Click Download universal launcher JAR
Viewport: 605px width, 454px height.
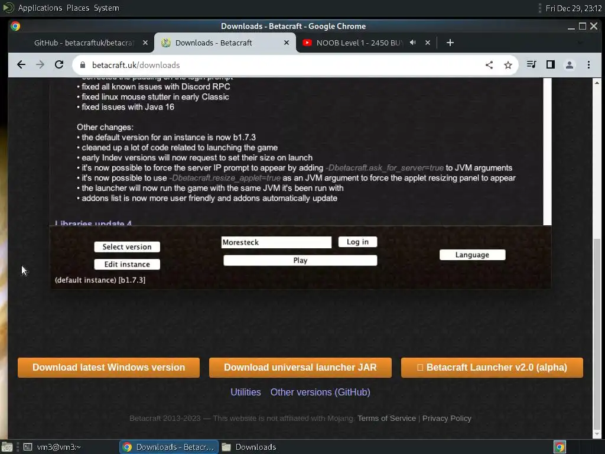tap(300, 367)
